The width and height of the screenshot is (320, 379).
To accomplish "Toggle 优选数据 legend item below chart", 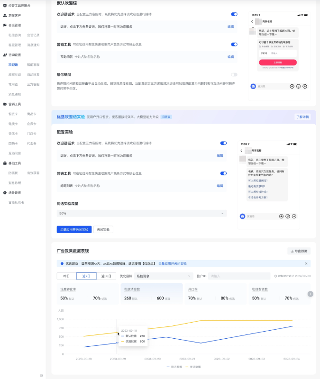I will 193,367.
